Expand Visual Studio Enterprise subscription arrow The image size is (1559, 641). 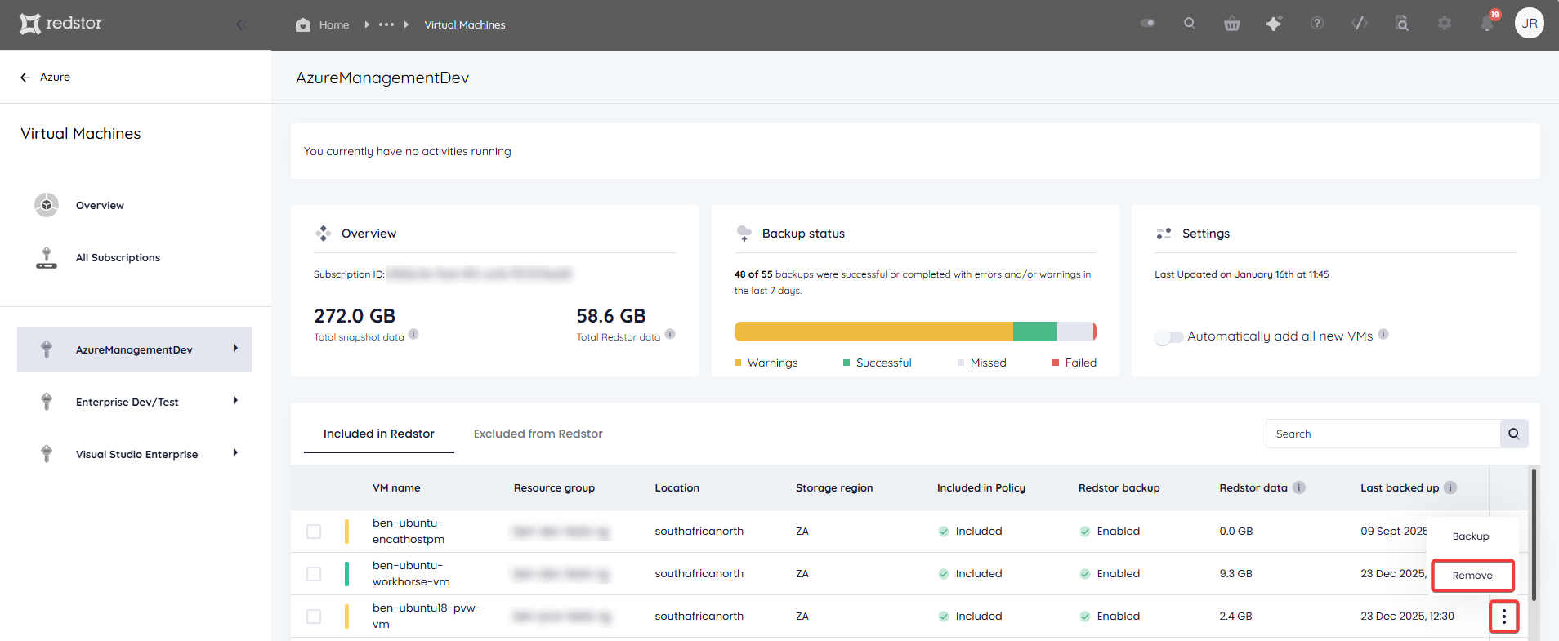[235, 453]
